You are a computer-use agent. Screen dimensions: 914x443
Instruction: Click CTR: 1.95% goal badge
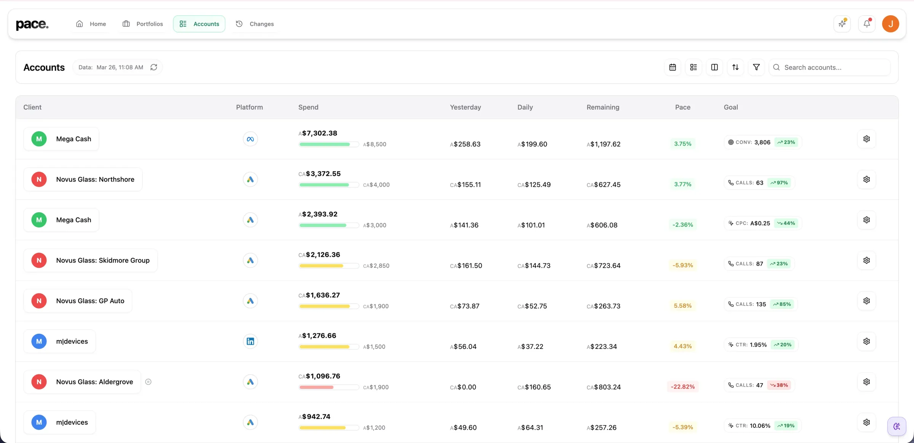(761, 345)
